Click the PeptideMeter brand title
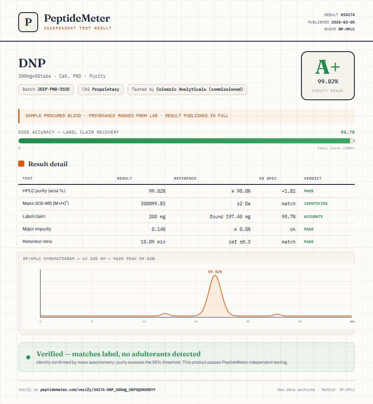Screen dimensions: 373x404 coord(77,19)
